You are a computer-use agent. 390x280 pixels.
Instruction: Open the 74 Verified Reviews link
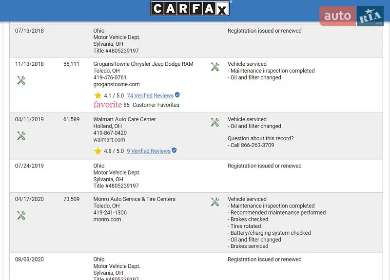point(150,96)
